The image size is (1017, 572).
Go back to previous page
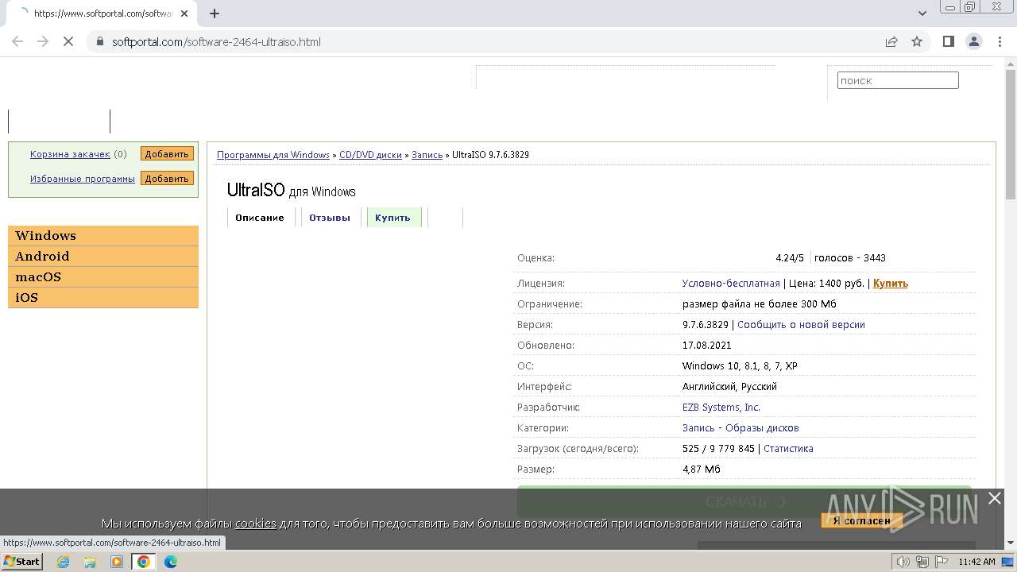pos(17,41)
